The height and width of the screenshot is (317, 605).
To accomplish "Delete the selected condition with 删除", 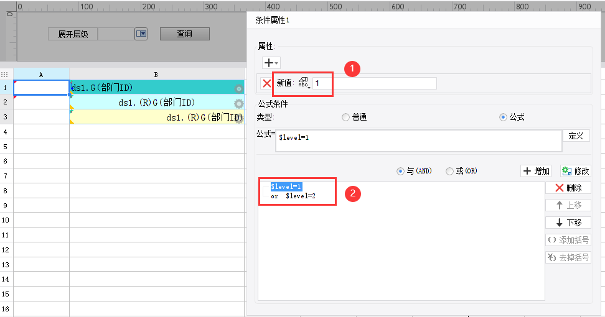I will (x=568, y=188).
